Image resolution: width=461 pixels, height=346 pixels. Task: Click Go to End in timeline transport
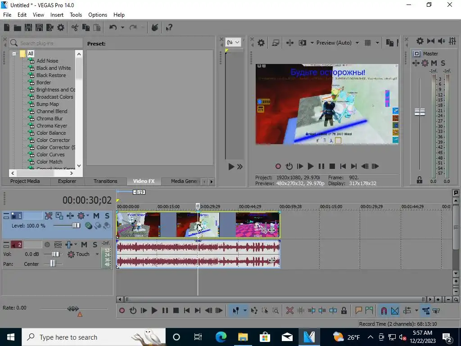[x=198, y=310]
